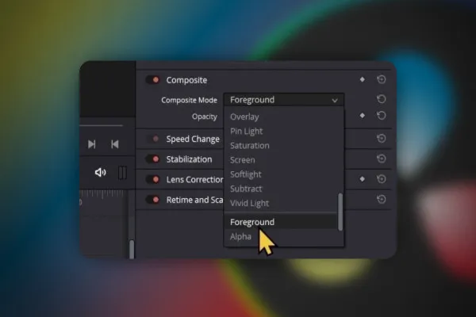Toggle the Composite section switch

(153, 80)
